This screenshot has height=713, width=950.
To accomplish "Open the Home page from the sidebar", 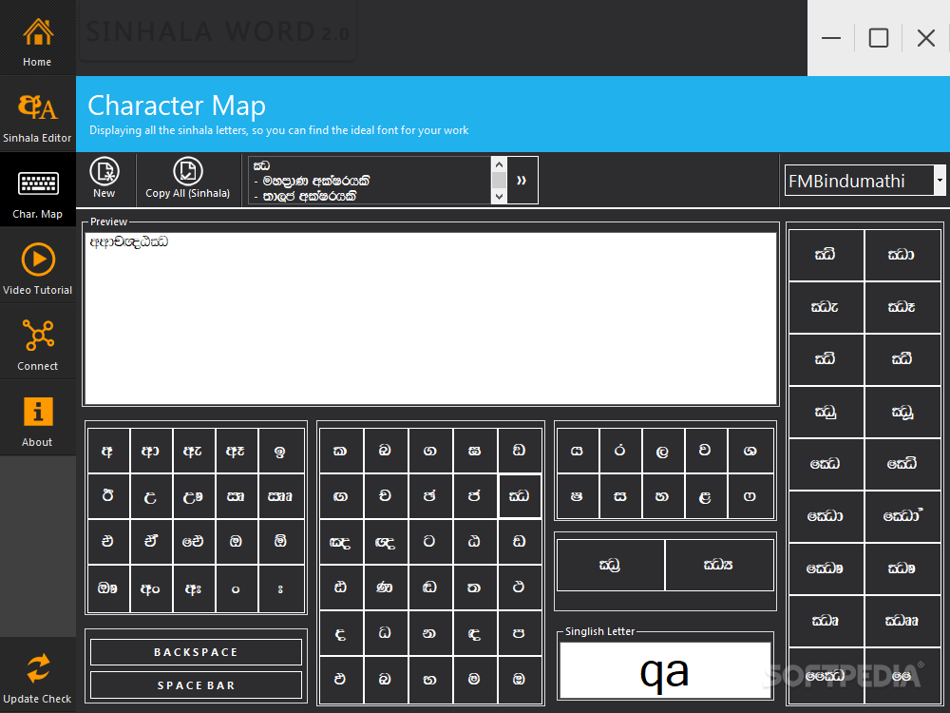I will (x=38, y=38).
